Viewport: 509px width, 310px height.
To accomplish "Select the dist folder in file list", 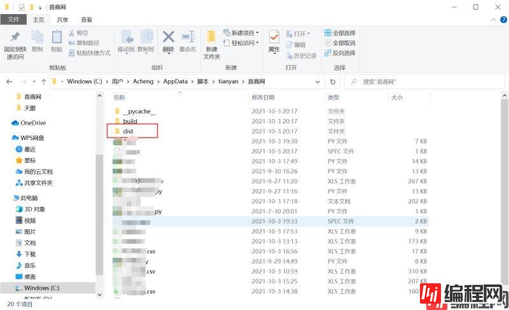I will pyautogui.click(x=128, y=131).
